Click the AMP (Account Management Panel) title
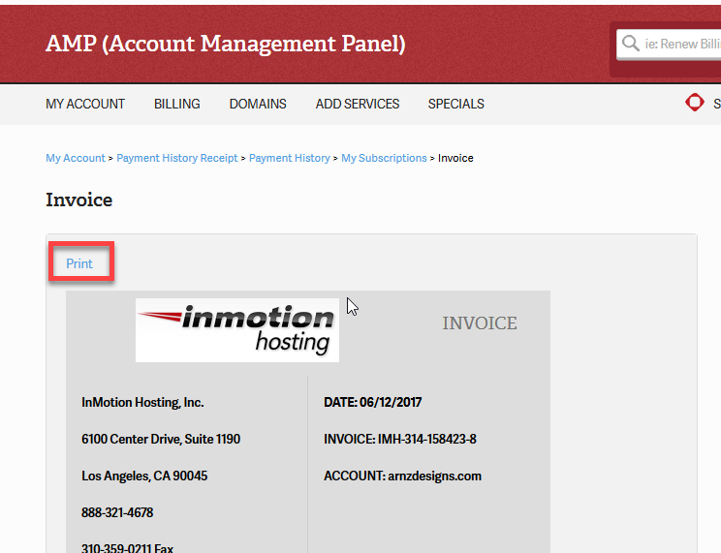 [225, 45]
